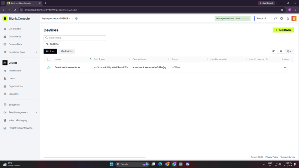299x168 pixels.
Task: Open actions menu for Smart medicine reminder
Action: [285, 67]
